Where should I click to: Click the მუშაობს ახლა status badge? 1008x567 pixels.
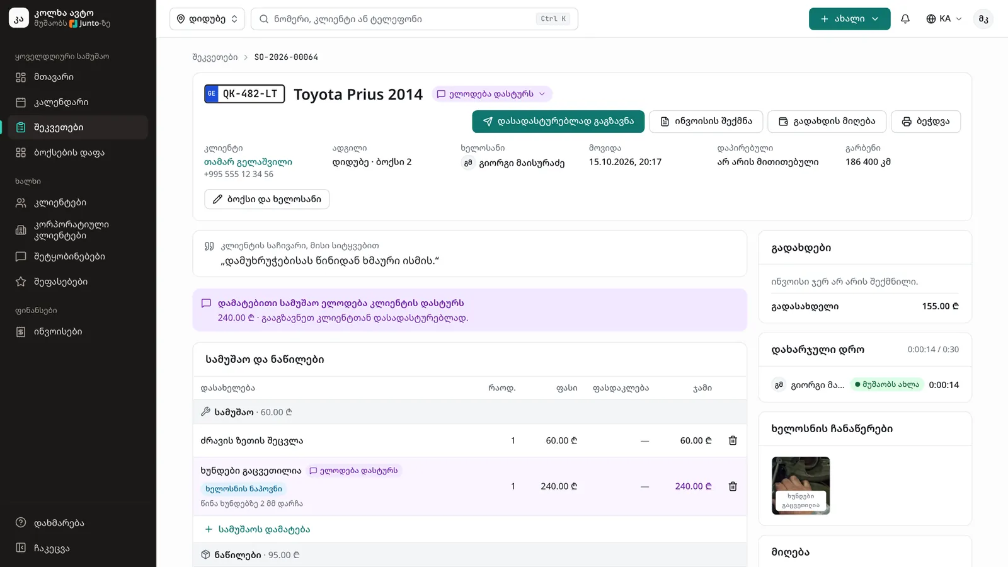coord(886,384)
